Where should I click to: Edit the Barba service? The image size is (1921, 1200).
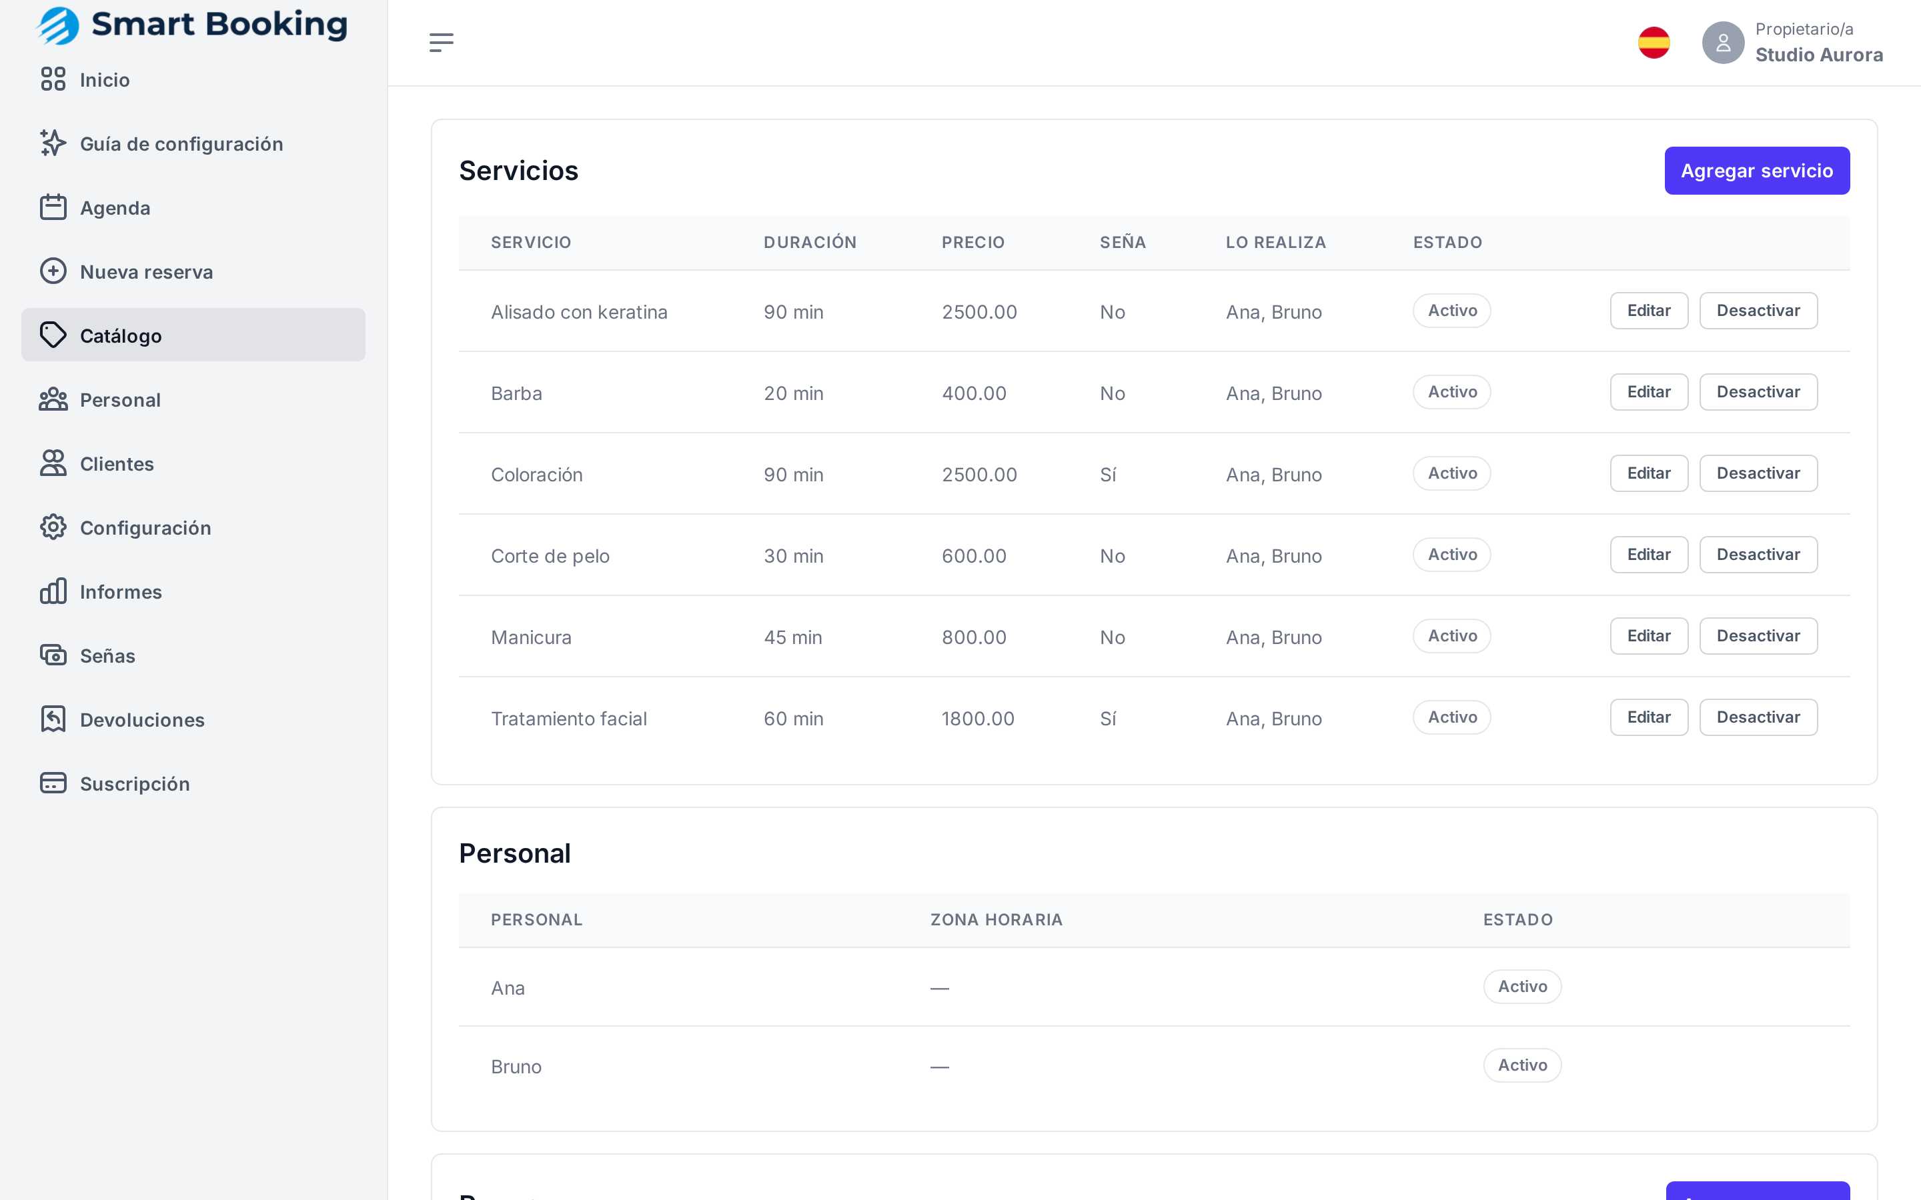click(1649, 392)
